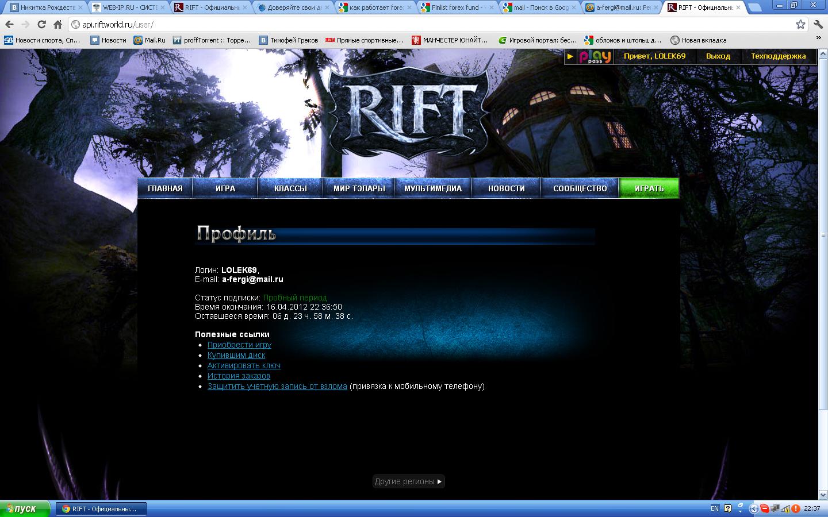Click the Привет, LOLEK69 link
Screen dimensions: 828x517
click(x=654, y=56)
